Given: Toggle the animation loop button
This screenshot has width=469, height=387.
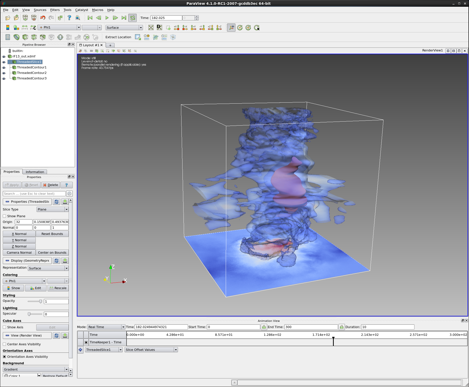Looking at the screenshot, I should coord(132,18).
